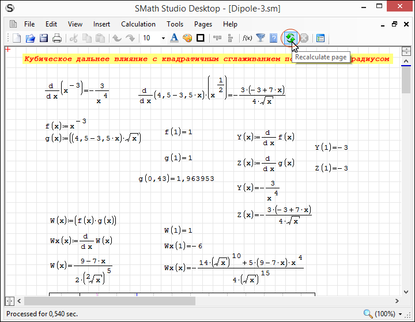415x322 pixels.
Task: Toggle the region border icon
Action: click(201, 39)
